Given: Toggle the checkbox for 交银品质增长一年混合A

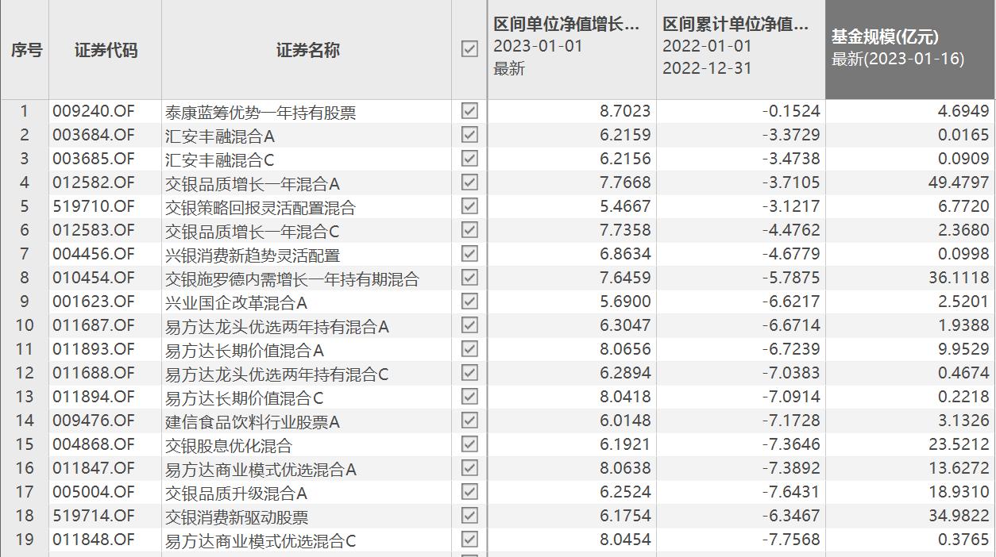Looking at the screenshot, I should [469, 182].
